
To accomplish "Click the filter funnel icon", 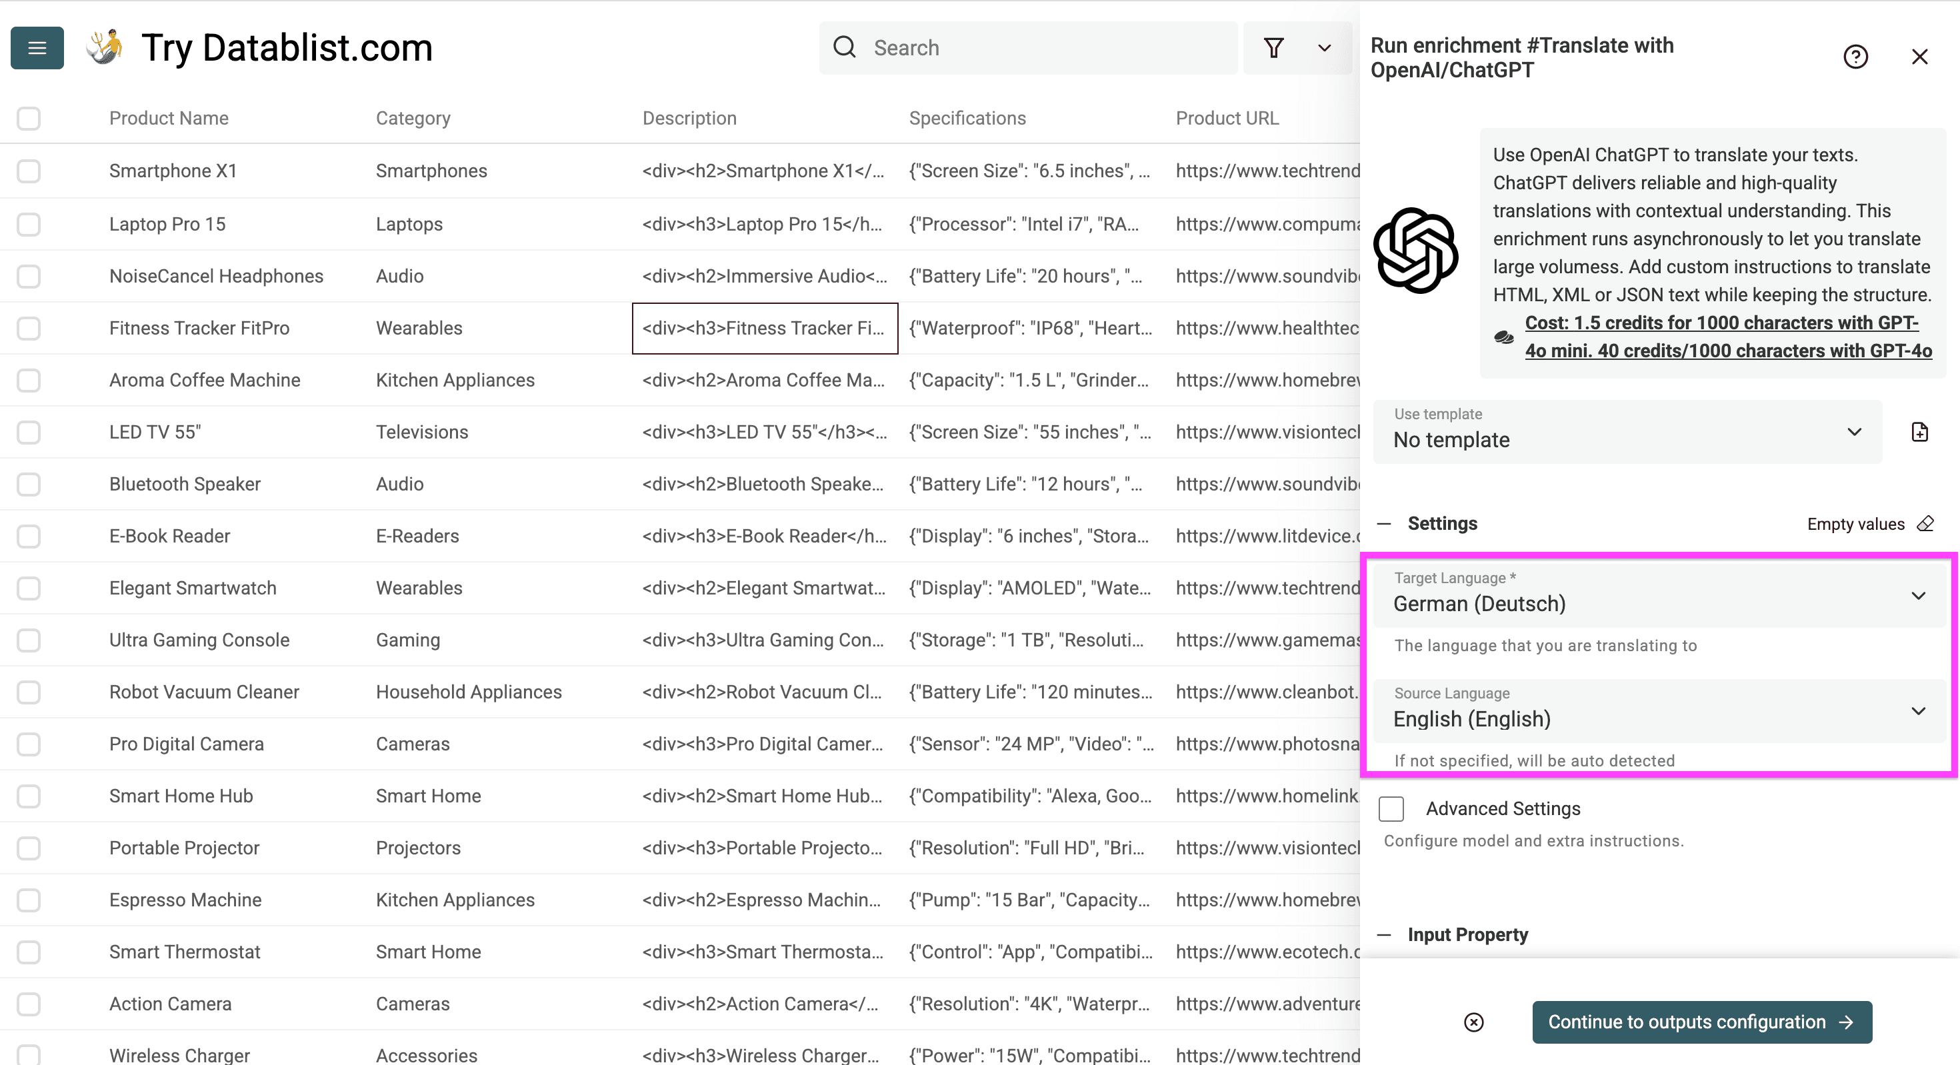I will 1274,48.
